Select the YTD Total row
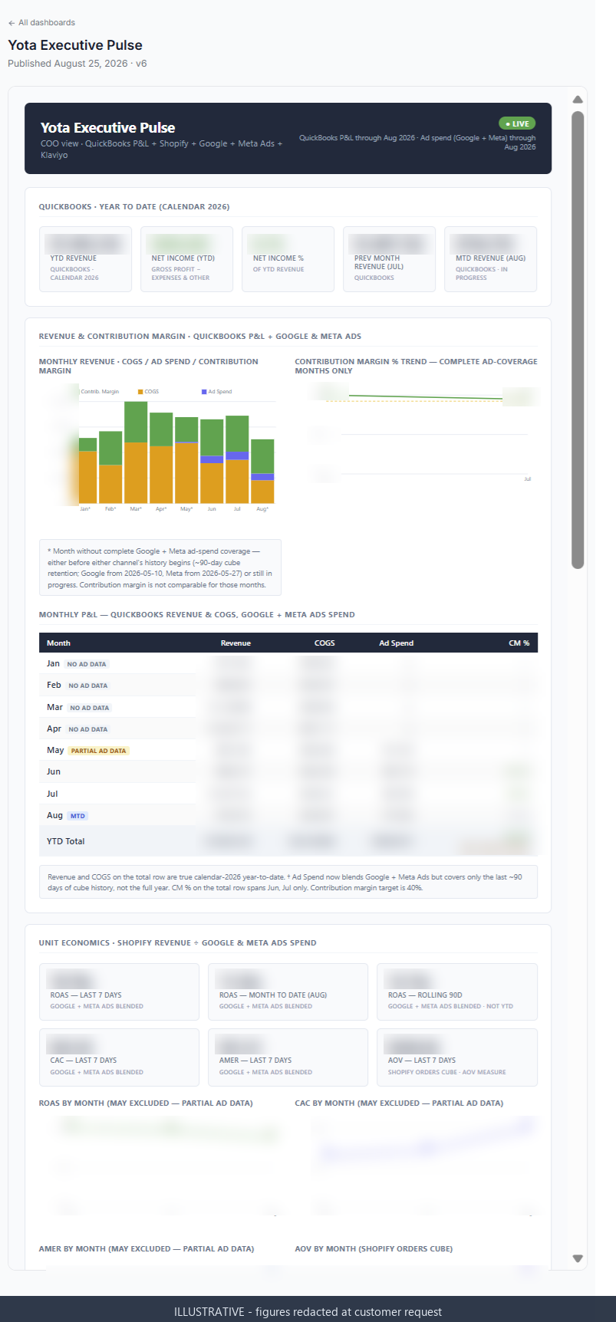 (288, 841)
